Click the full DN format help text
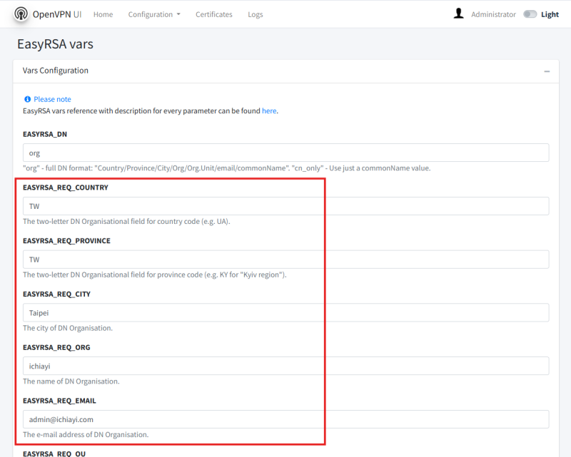Image resolution: width=571 pixels, height=457 pixels. coord(226,168)
